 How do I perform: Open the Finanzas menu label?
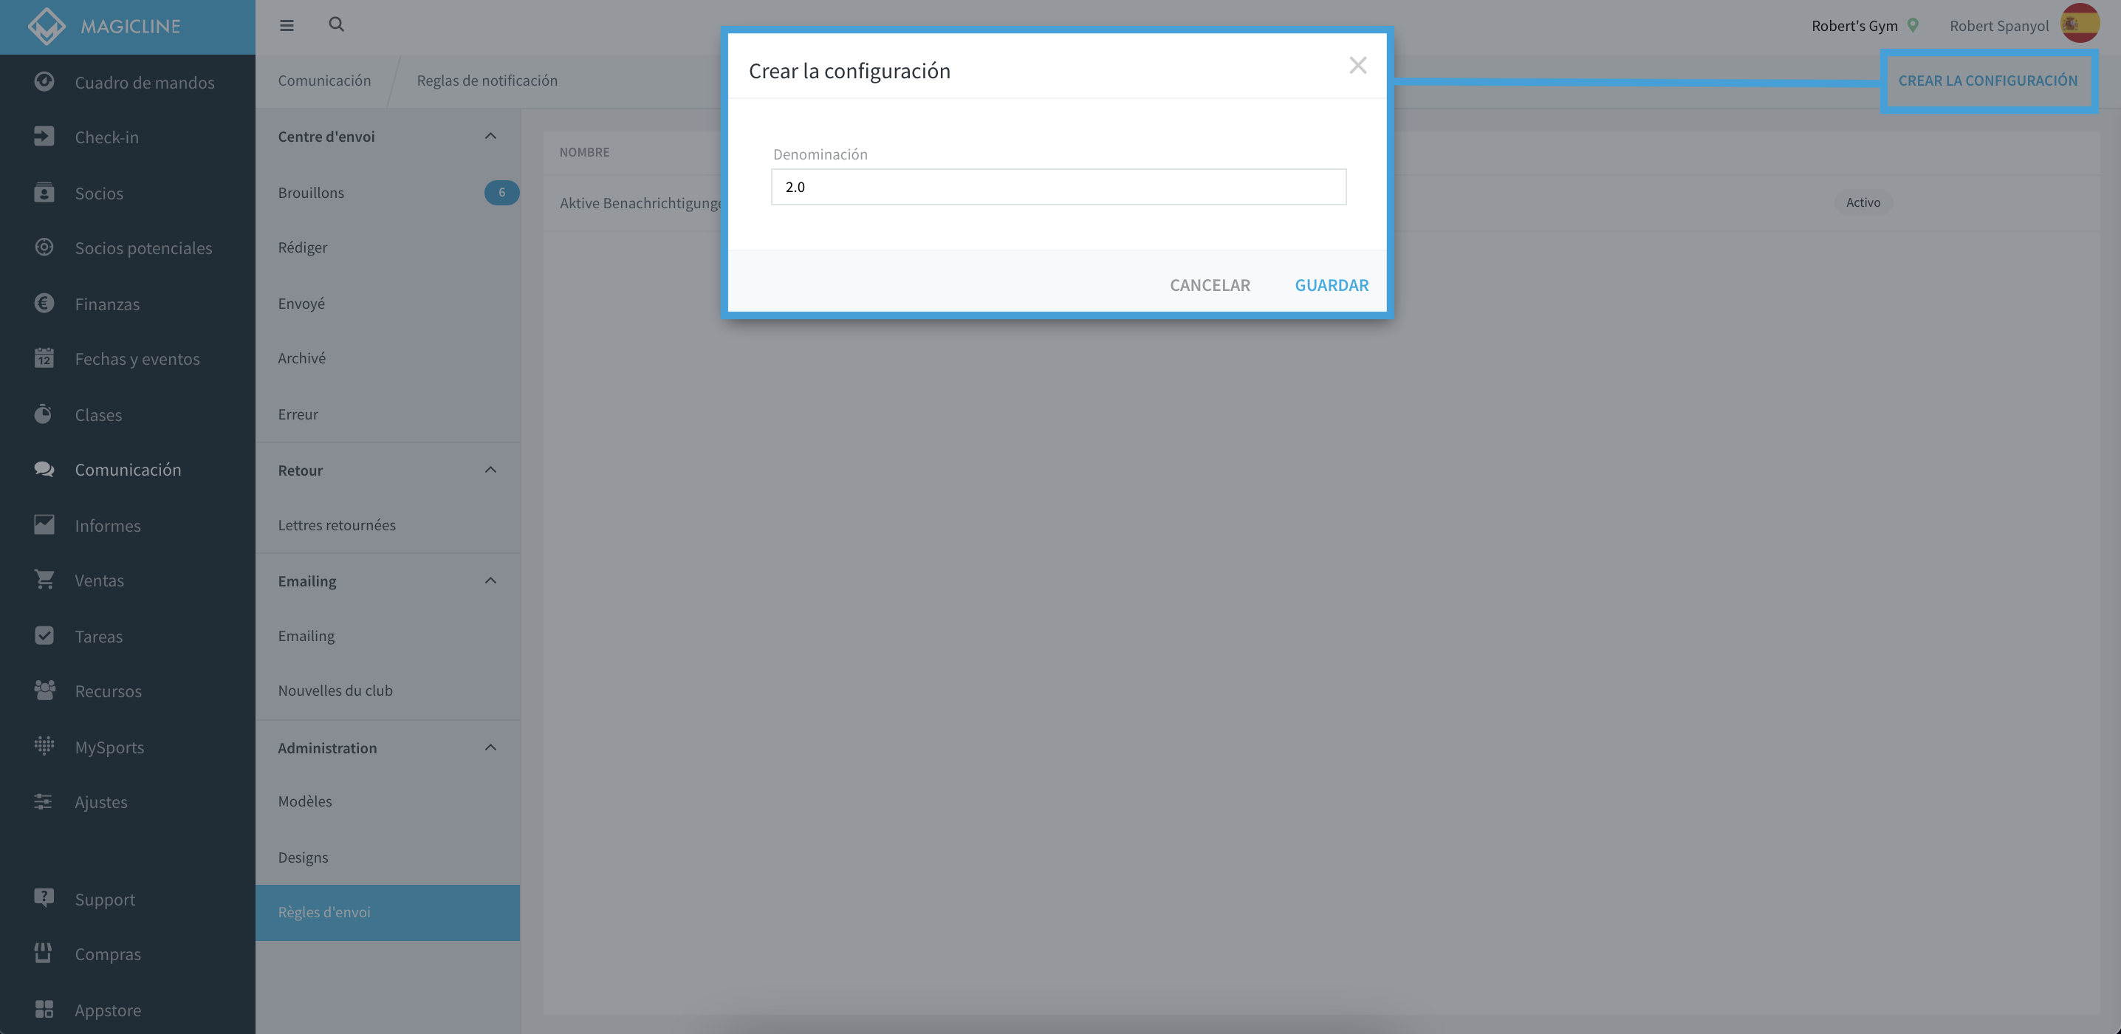pyautogui.click(x=107, y=304)
